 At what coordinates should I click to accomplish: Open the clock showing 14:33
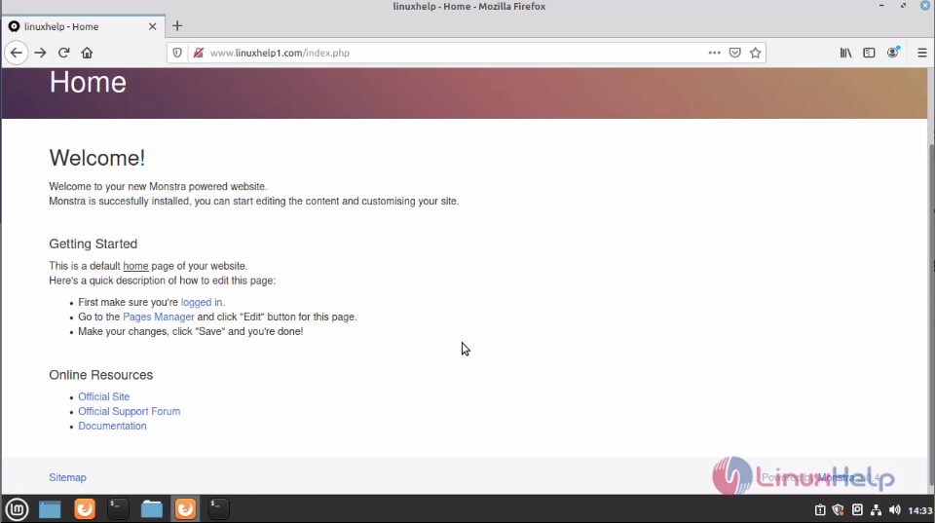coord(919,510)
